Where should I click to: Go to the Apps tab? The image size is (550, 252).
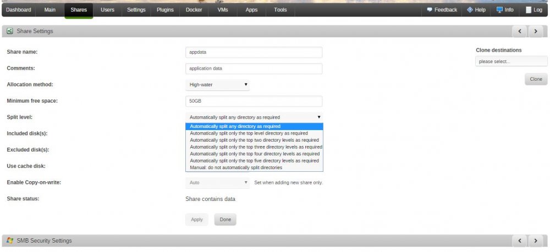point(251,10)
